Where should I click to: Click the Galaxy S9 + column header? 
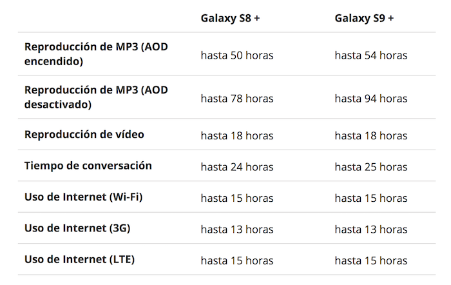pyautogui.click(x=364, y=18)
